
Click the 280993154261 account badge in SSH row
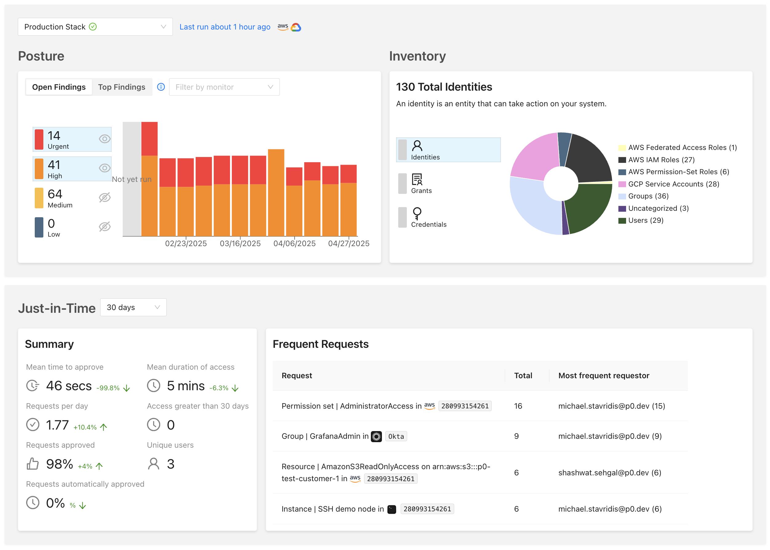428,509
